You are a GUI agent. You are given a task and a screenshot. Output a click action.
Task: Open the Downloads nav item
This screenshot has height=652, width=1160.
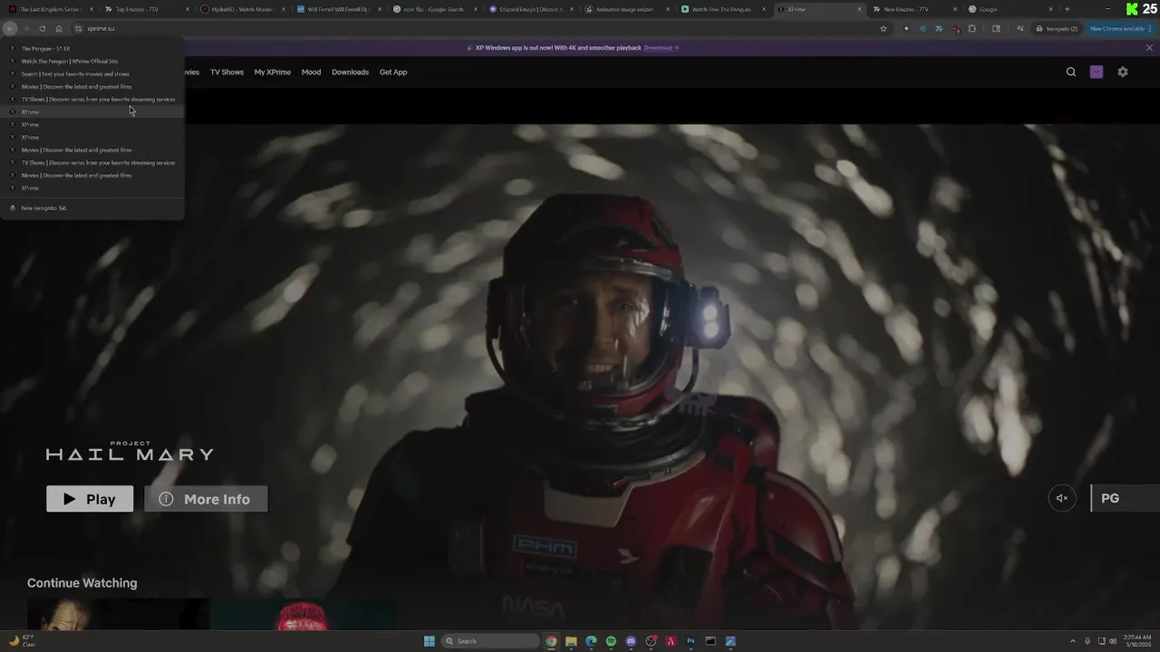pos(350,72)
